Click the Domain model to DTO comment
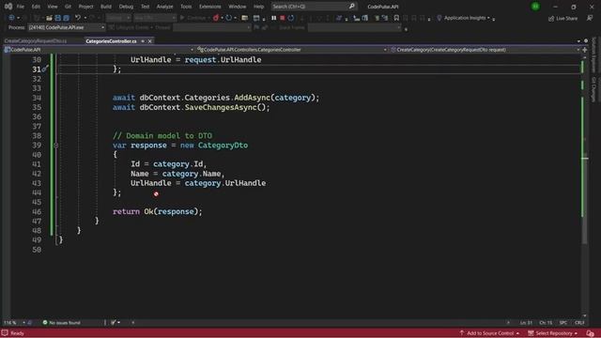Image resolution: width=601 pixels, height=338 pixels. click(162, 135)
